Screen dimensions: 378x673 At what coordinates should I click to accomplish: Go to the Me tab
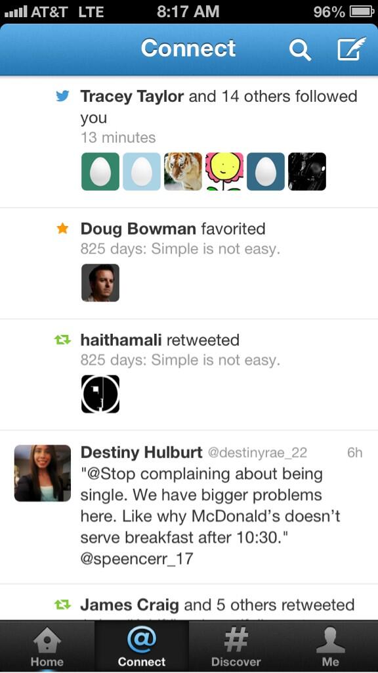point(331,647)
